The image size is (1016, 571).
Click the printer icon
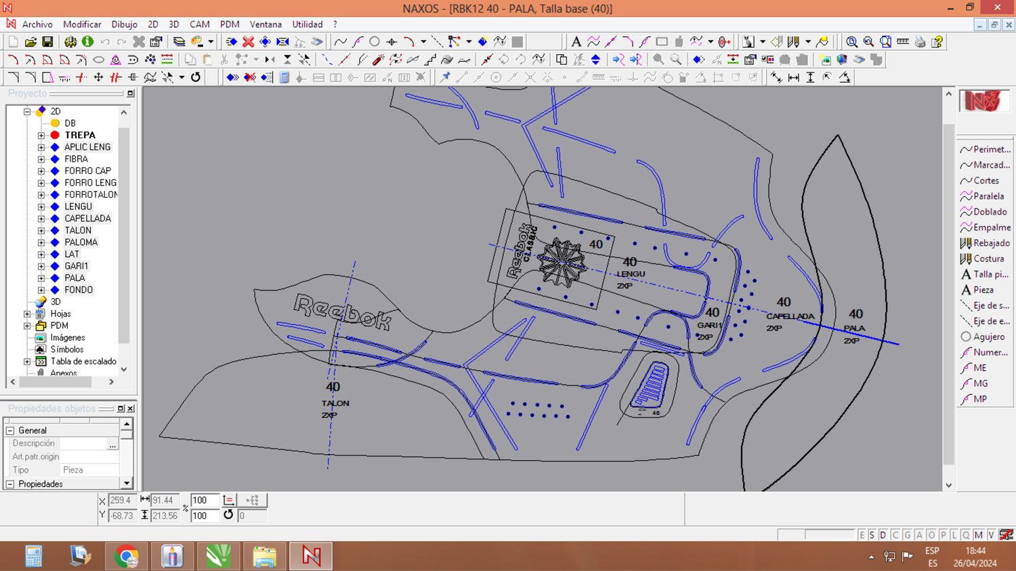pos(920,42)
